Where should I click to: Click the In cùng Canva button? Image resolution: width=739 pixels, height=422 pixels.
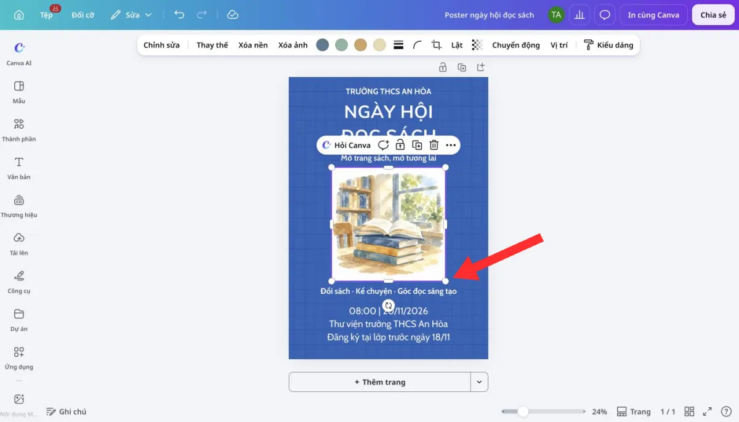tap(653, 15)
